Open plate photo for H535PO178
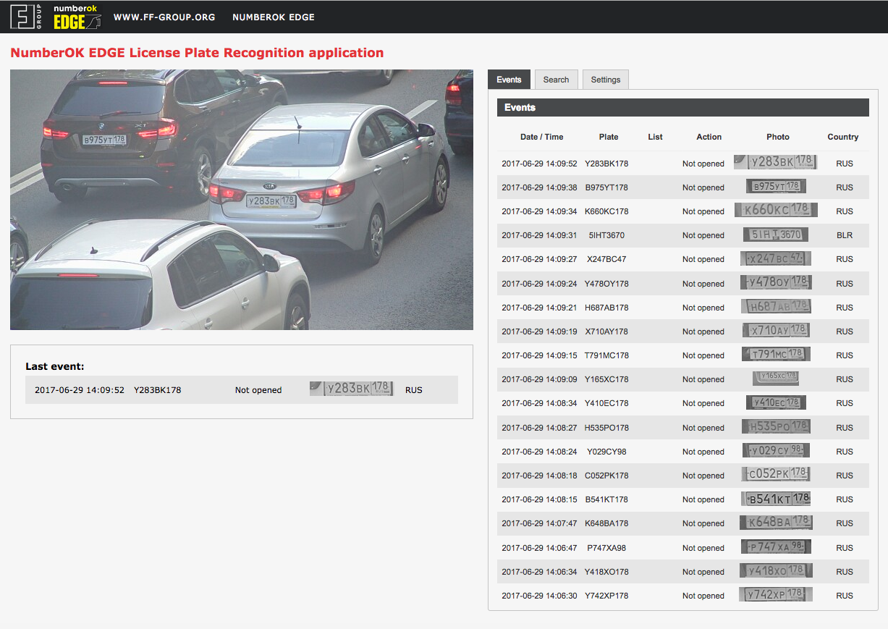The image size is (888, 629). click(776, 426)
